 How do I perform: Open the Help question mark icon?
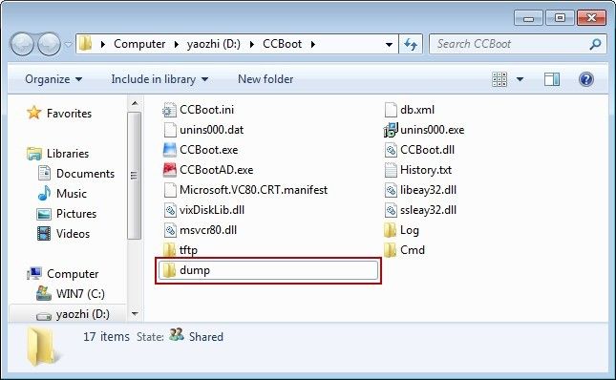pos(585,79)
